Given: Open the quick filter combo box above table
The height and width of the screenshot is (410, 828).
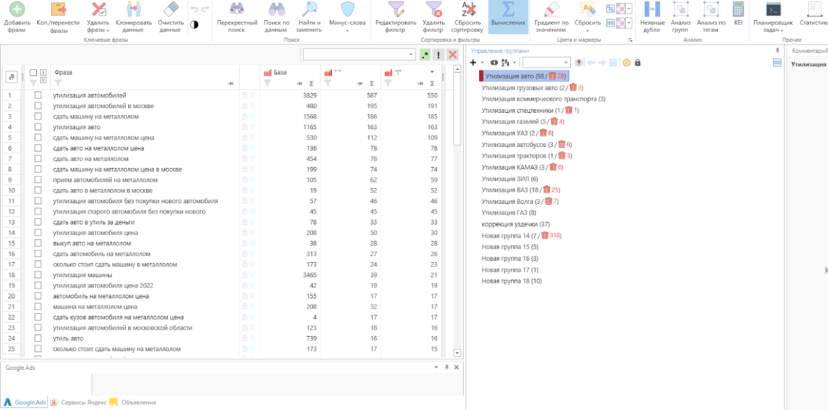Looking at the screenshot, I should click(359, 54).
